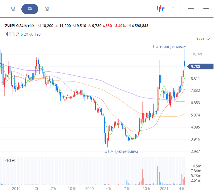Screen dimensions: 214x192
Task: Zoom out with the minus icon
Action: [191, 9]
